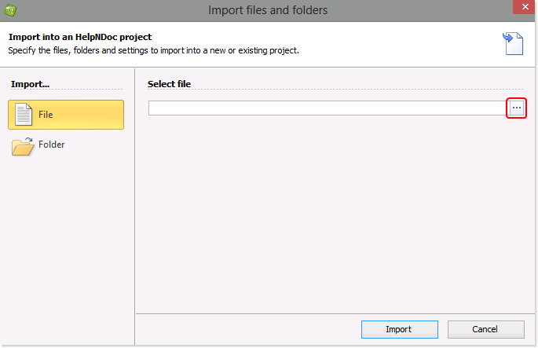Click the 'Import...' sidebar section heading
This screenshot has height=348, width=538.
(30, 84)
